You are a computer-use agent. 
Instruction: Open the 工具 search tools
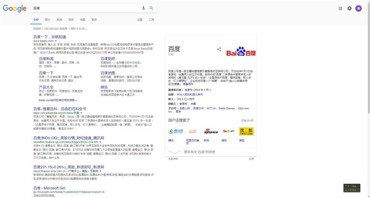tap(151, 20)
